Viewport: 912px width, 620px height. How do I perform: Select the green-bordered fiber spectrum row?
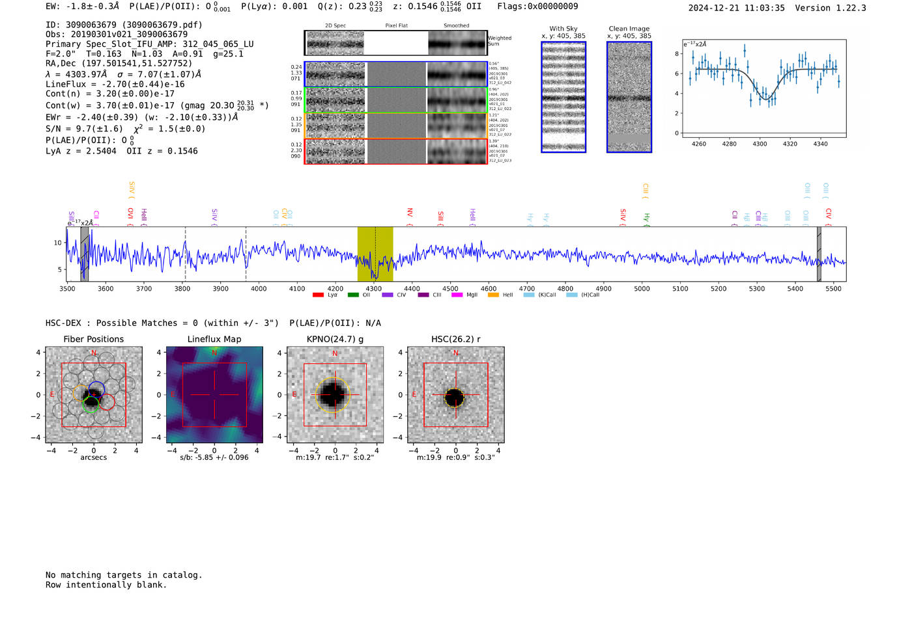tap(395, 100)
